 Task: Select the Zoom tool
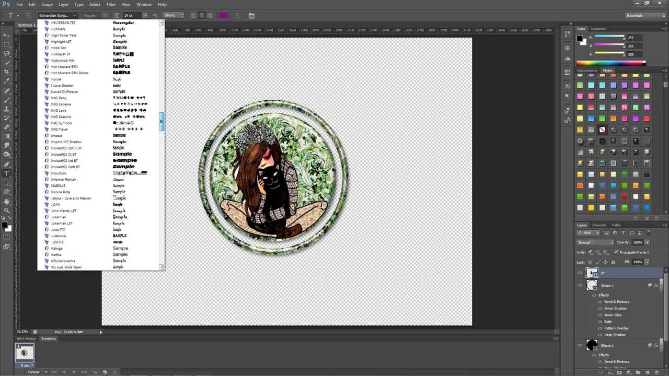click(x=7, y=210)
